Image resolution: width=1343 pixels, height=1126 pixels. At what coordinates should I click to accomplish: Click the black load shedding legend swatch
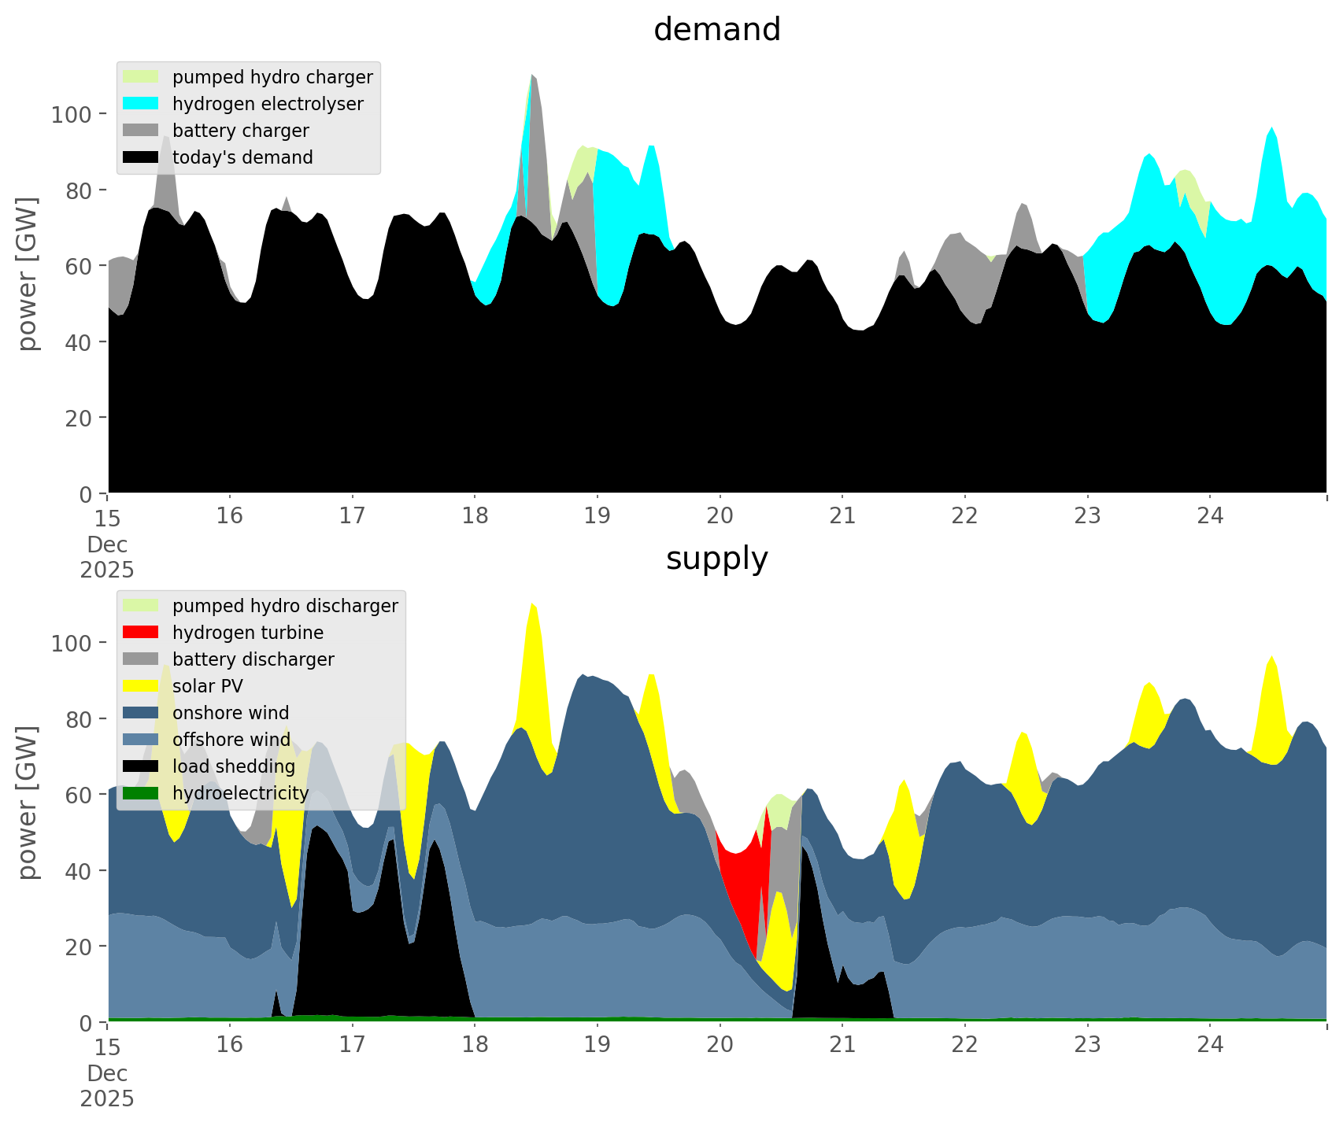click(x=141, y=766)
